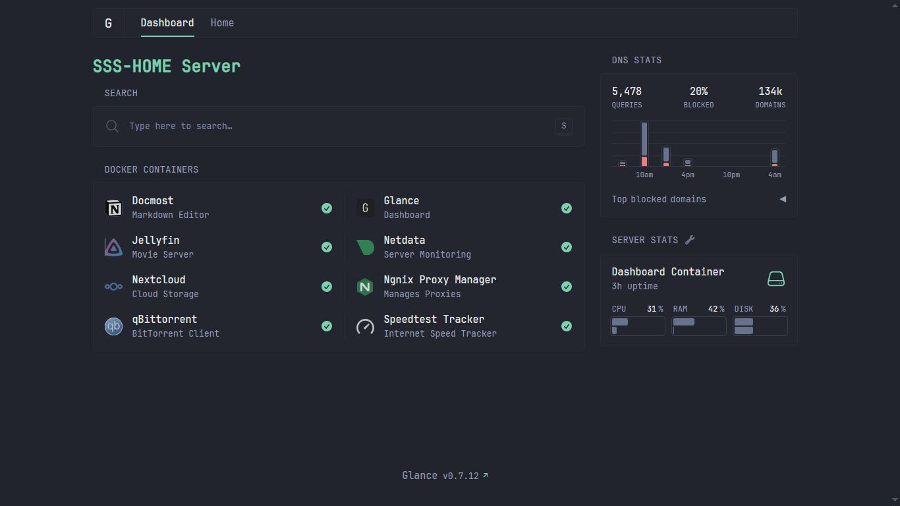Open the Docmost link
The width and height of the screenshot is (900, 506).
(x=153, y=201)
